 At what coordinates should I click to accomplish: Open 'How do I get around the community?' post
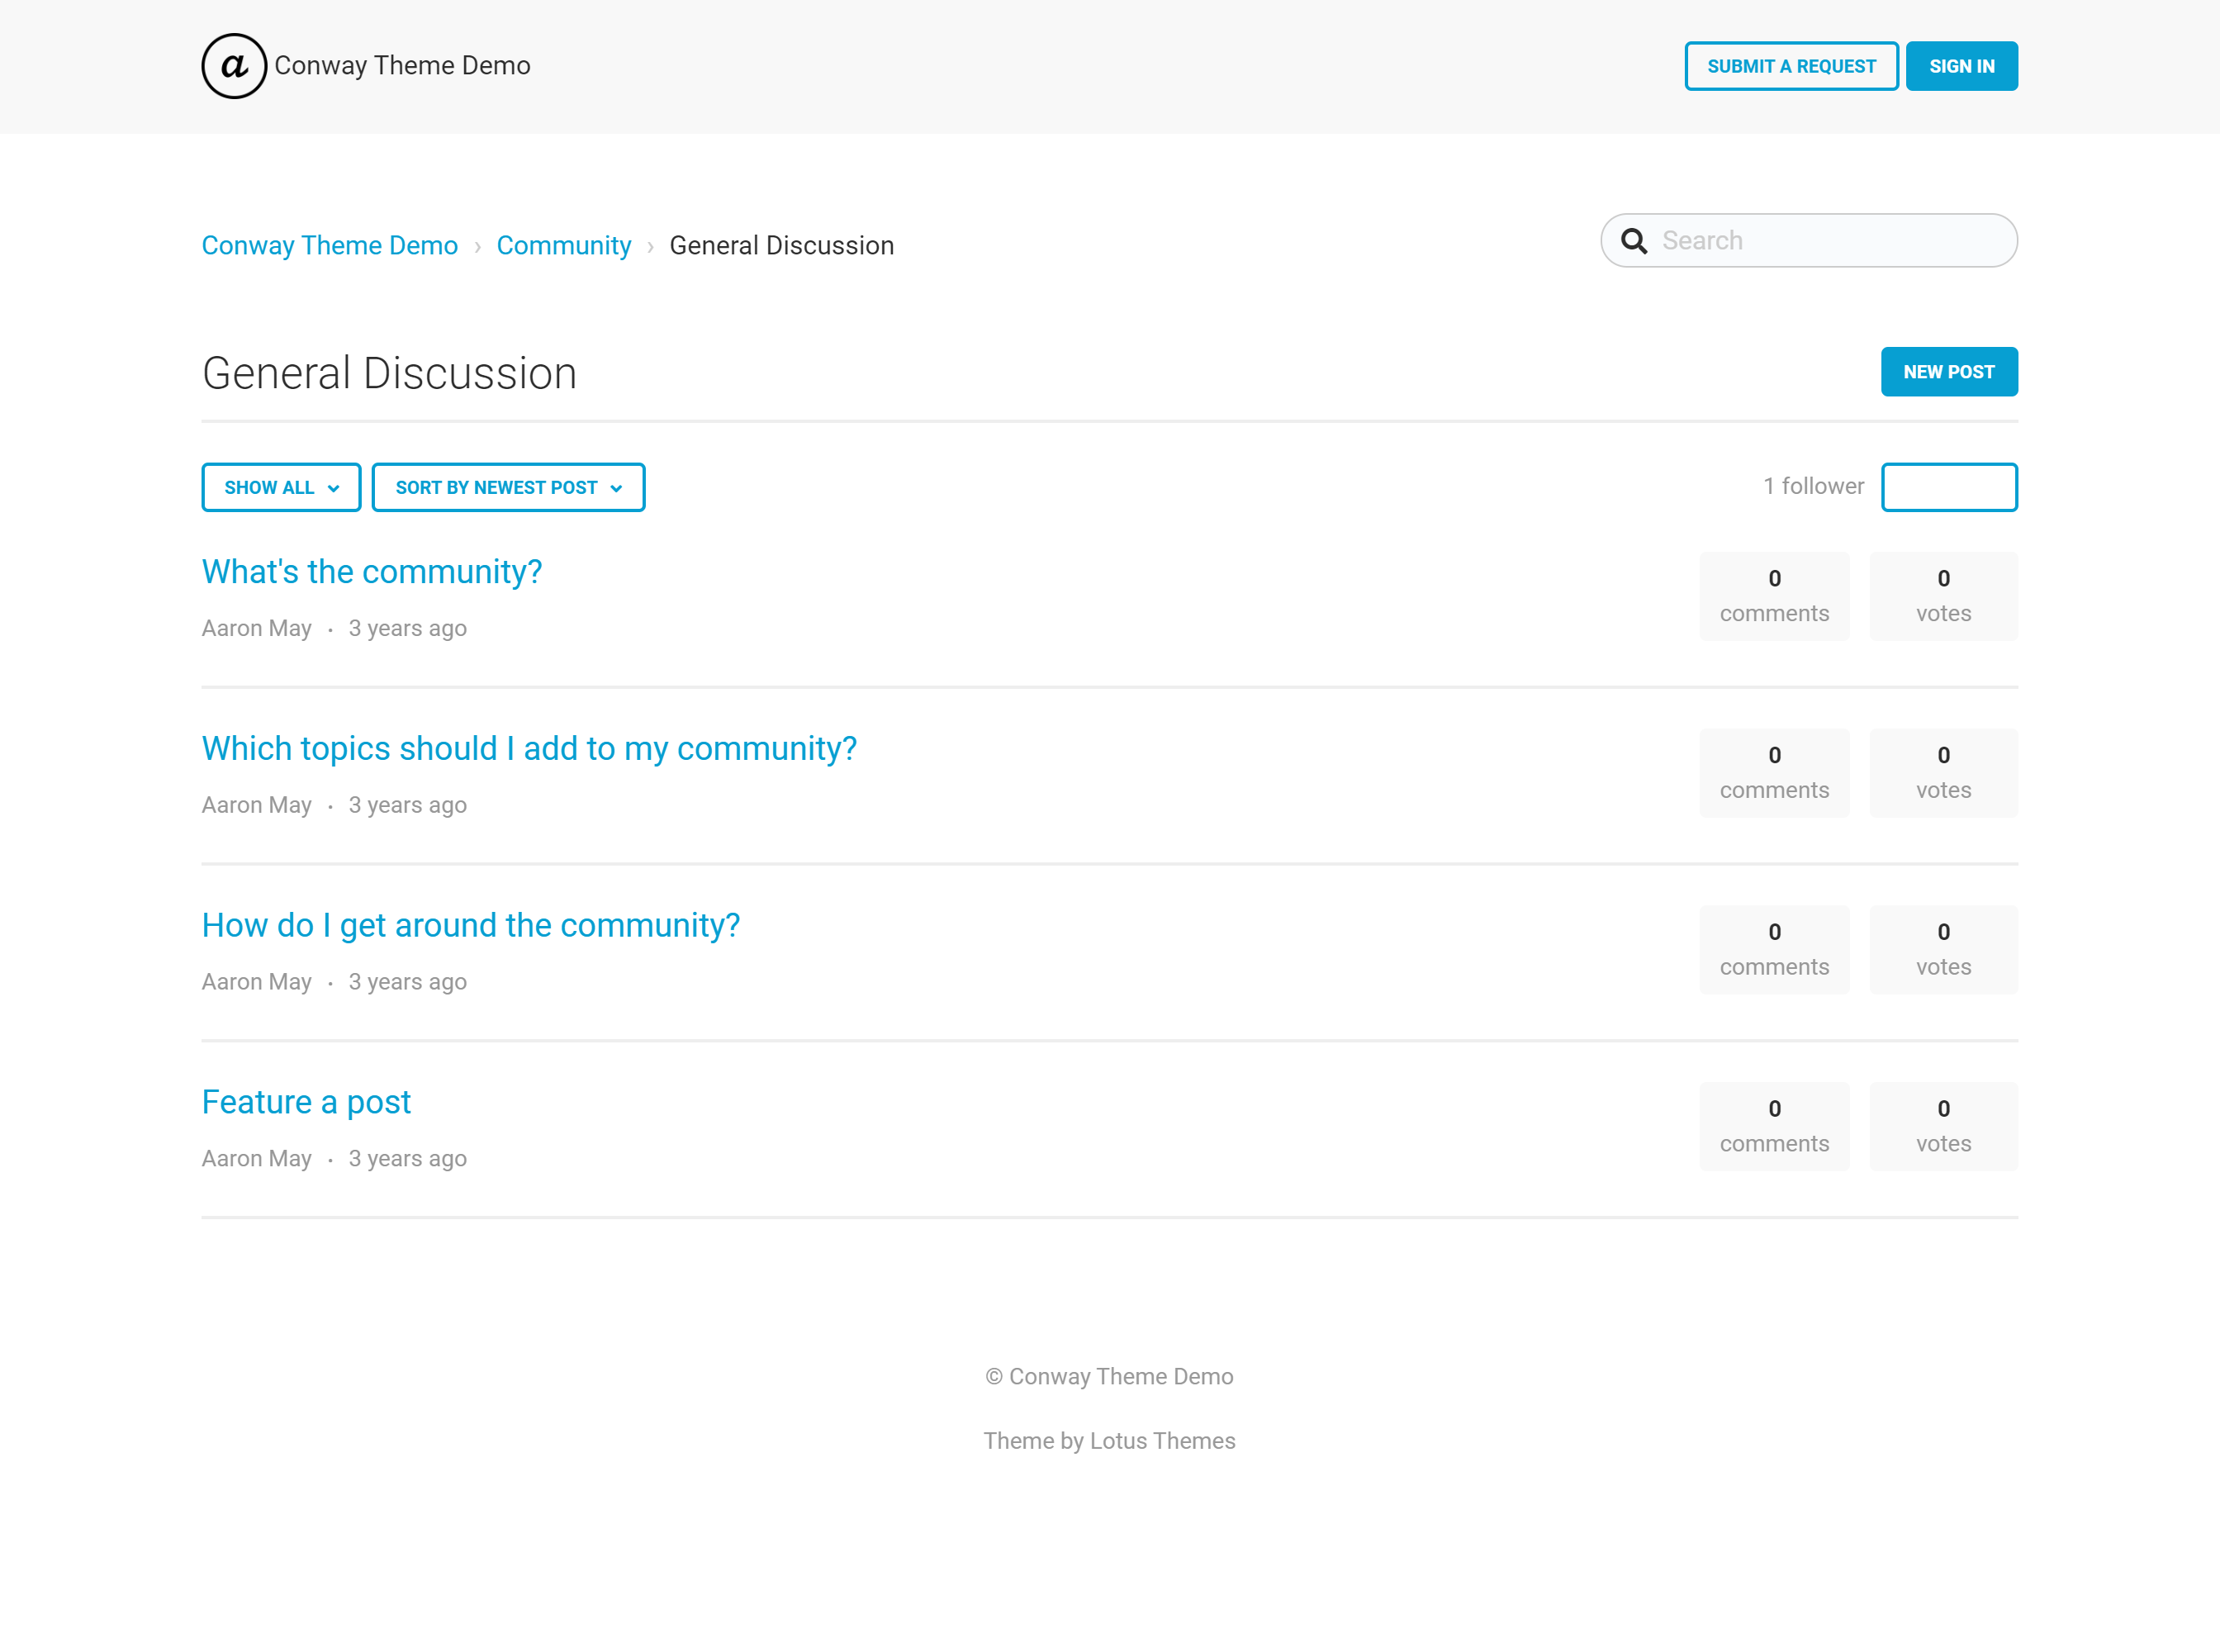470,925
